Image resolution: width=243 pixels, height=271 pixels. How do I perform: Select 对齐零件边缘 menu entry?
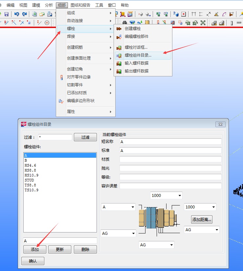tap(85, 77)
